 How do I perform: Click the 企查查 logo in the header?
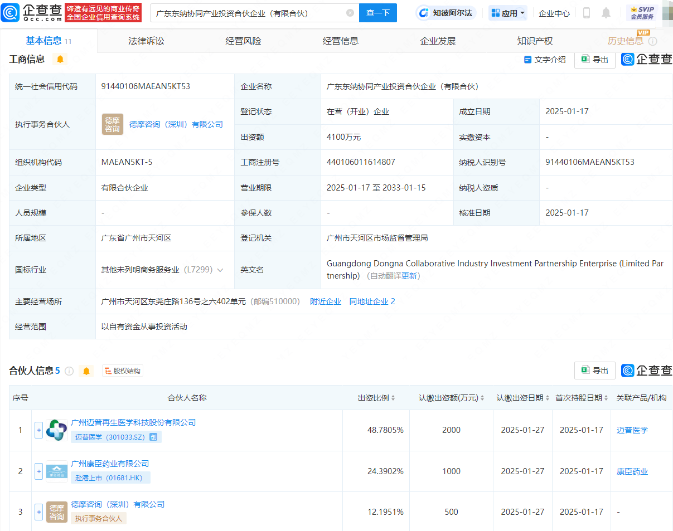32,12
